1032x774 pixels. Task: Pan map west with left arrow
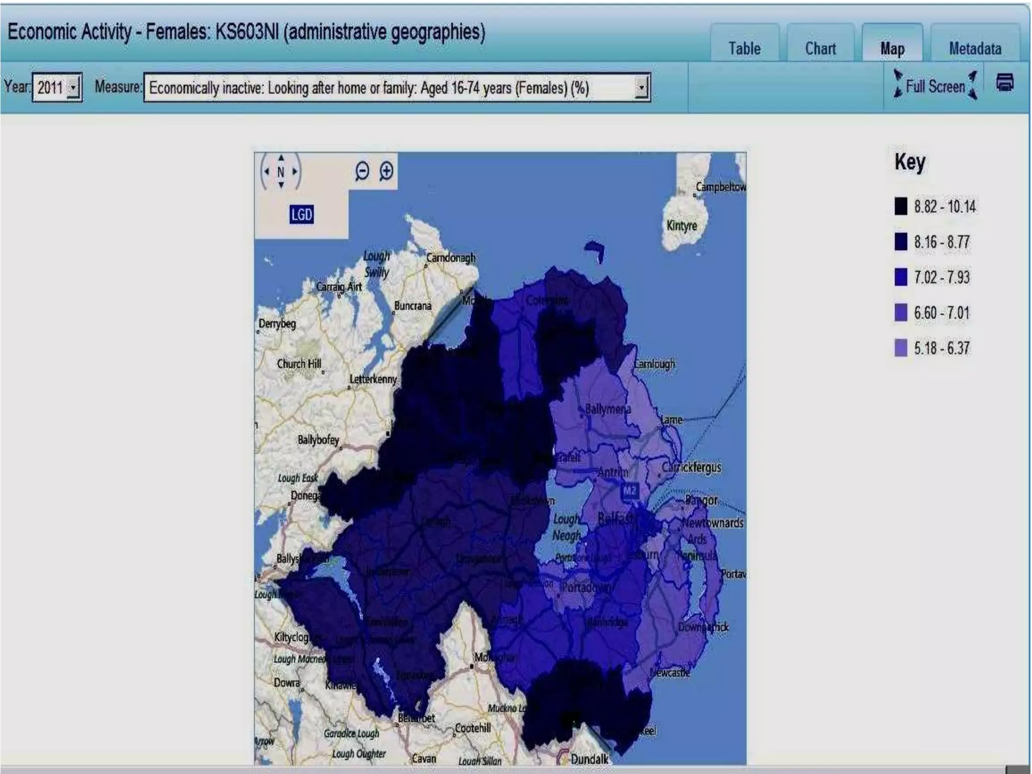[x=267, y=171]
